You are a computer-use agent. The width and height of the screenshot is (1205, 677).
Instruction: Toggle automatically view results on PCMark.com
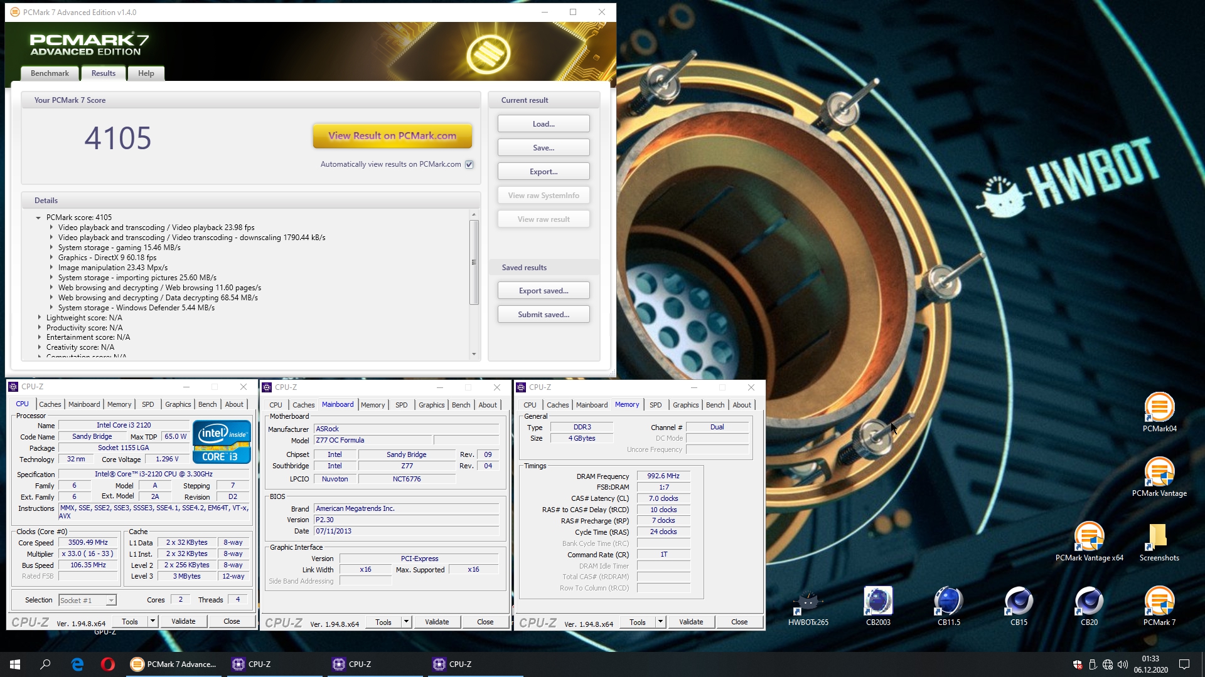pyautogui.click(x=469, y=164)
